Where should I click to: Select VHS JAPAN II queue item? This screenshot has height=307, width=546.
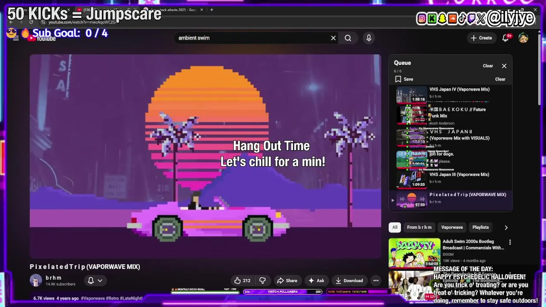click(450, 137)
